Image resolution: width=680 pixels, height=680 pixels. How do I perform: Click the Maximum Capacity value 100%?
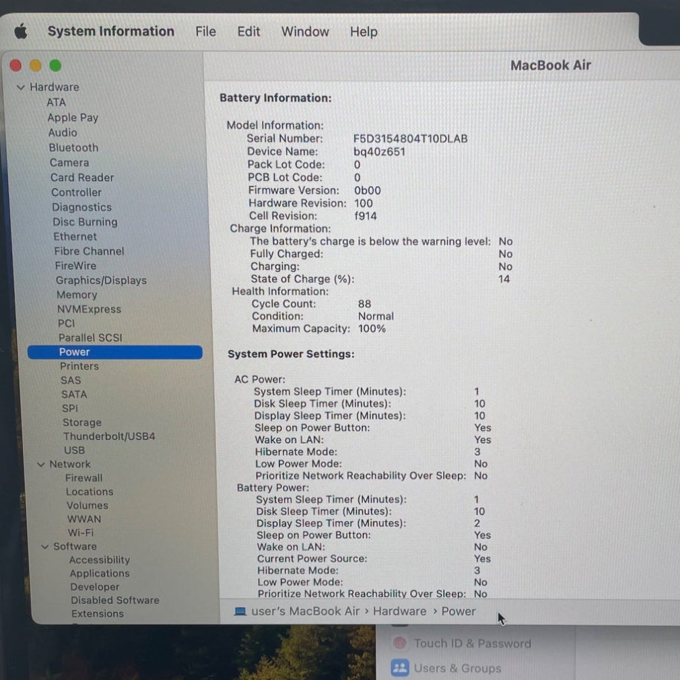click(x=372, y=329)
